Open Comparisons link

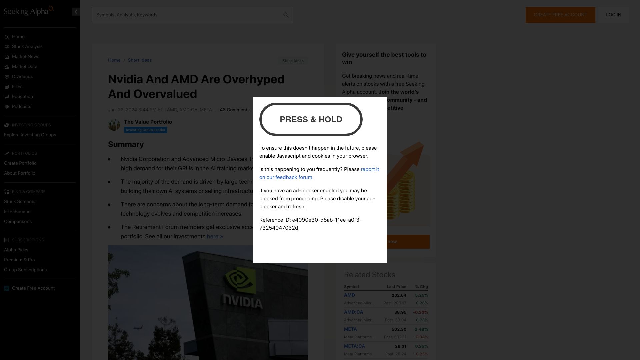point(18,222)
